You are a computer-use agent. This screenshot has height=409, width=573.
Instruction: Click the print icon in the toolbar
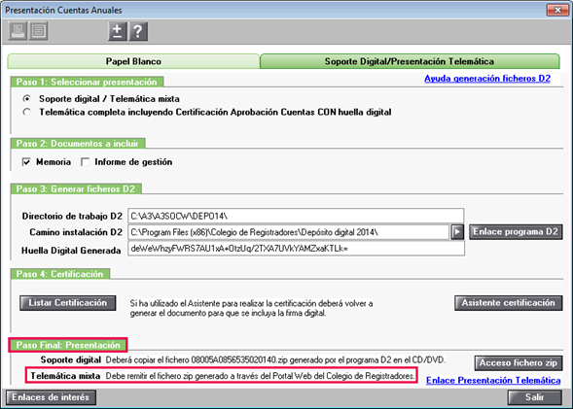pos(18,31)
